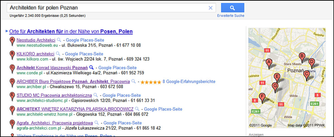The height and width of the screenshot is (137, 334).
Task: Click the magnifier icon next to Neostudio Architekci
Action: click(x=59, y=40)
